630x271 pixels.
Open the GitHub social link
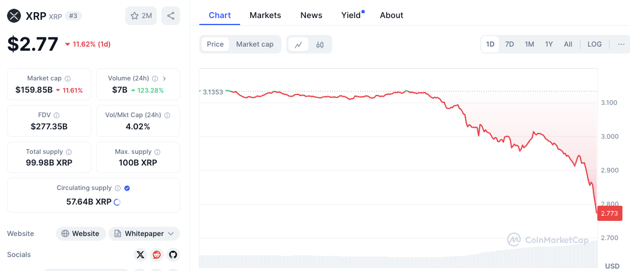click(x=173, y=255)
